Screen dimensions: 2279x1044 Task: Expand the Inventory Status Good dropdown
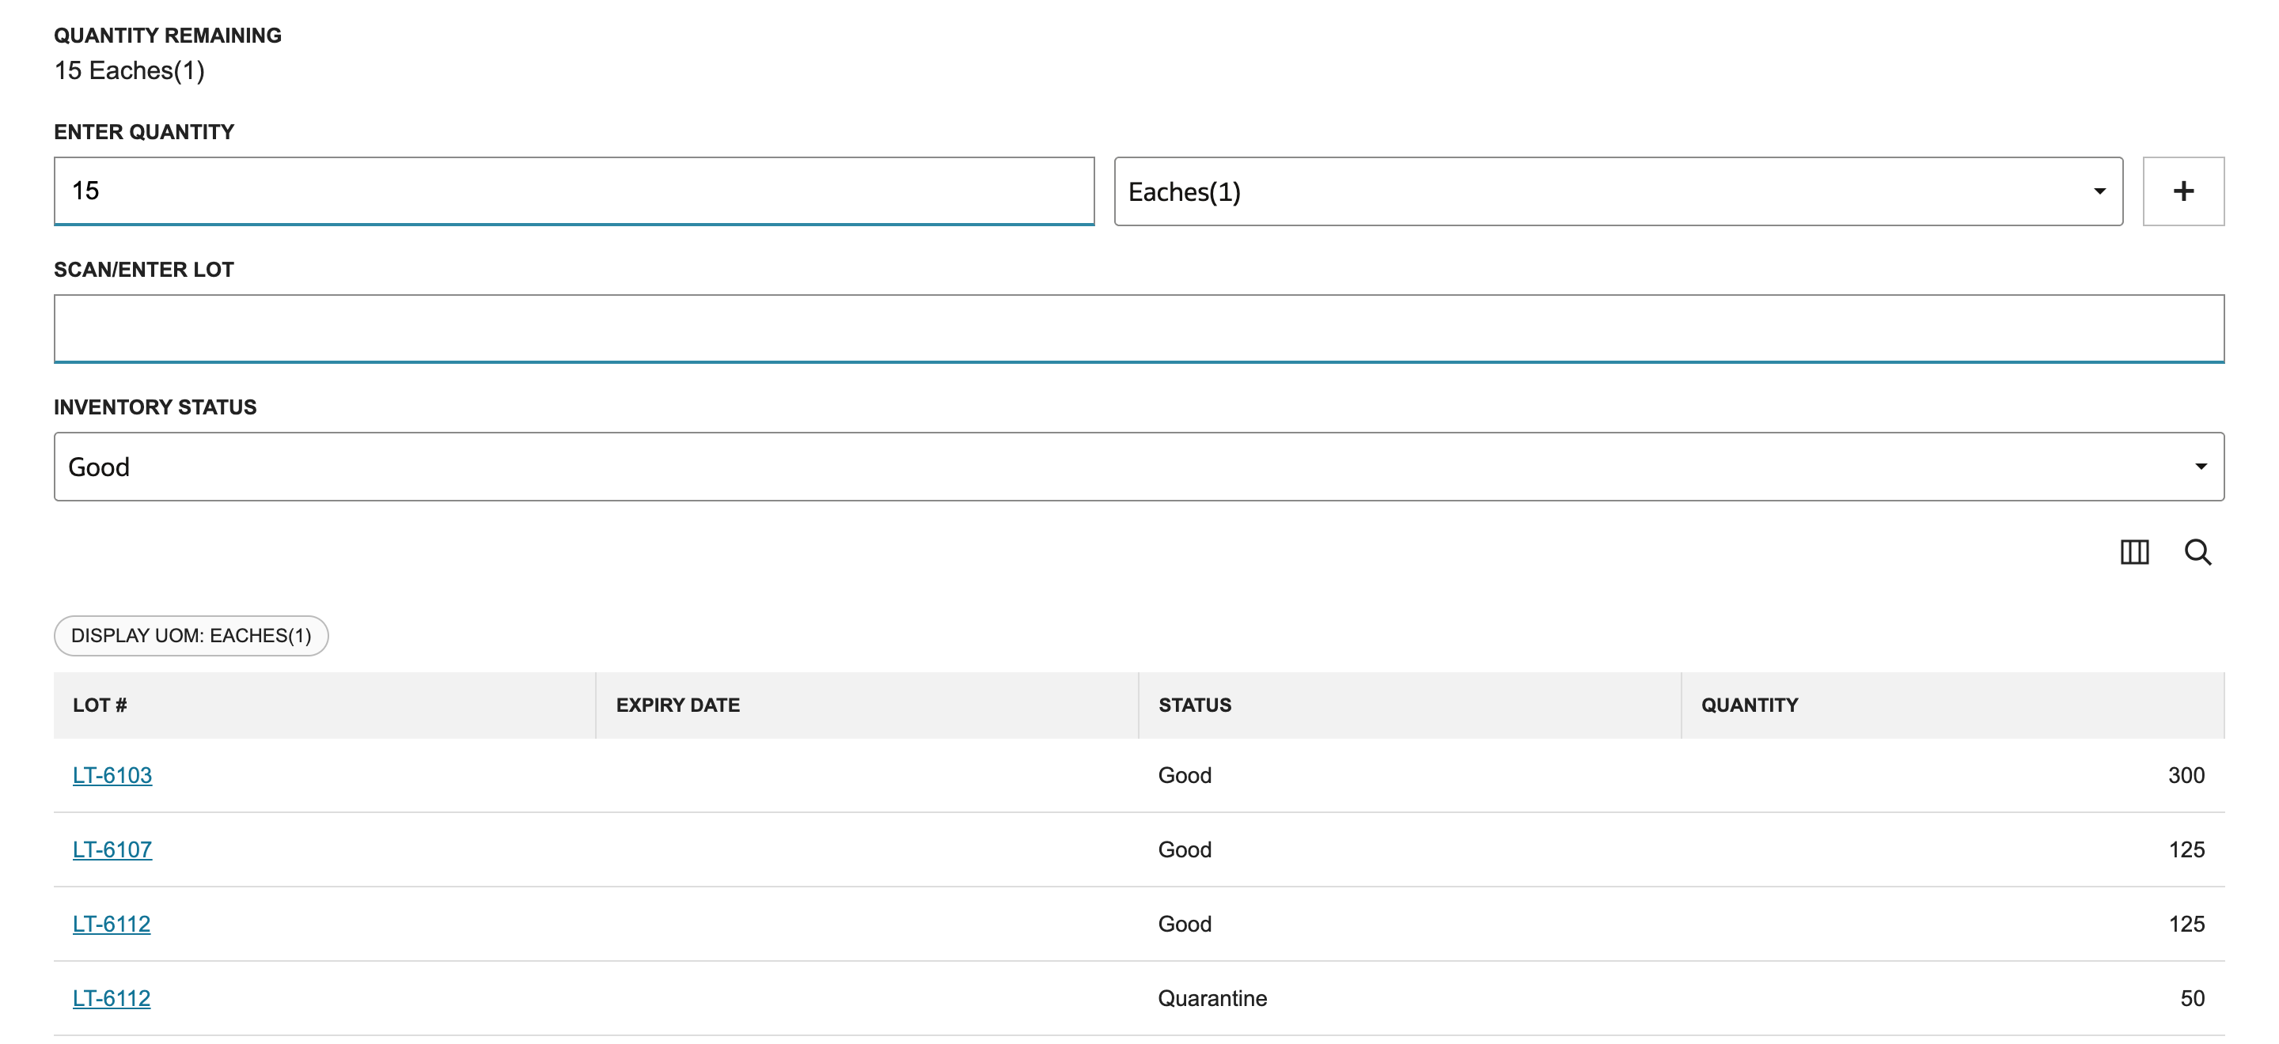click(1139, 466)
